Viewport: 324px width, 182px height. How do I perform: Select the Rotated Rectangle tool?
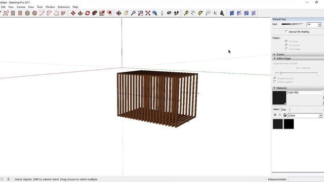pos(20,13)
